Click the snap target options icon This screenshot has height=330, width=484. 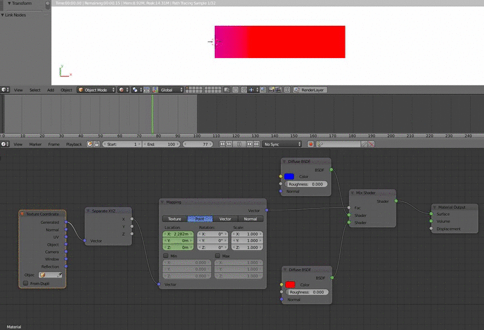point(263,89)
